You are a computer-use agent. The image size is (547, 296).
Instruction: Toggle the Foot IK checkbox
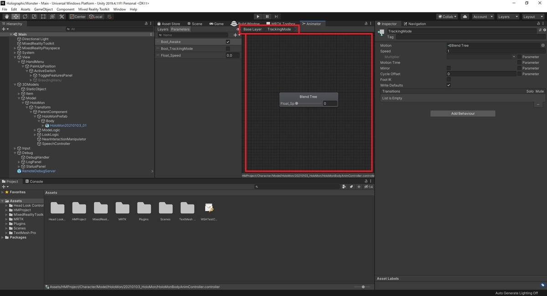coord(449,80)
